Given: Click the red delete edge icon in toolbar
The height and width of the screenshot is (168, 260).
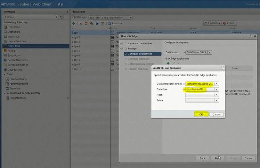Looking at the screenshot, I should click(x=80, y=23).
